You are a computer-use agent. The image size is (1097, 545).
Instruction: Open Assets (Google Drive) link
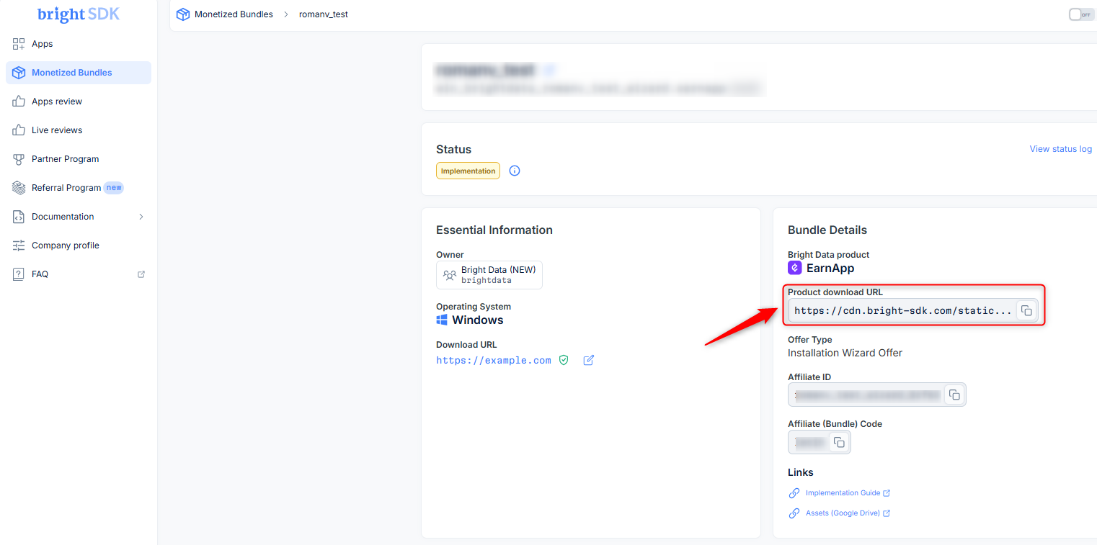click(x=843, y=513)
